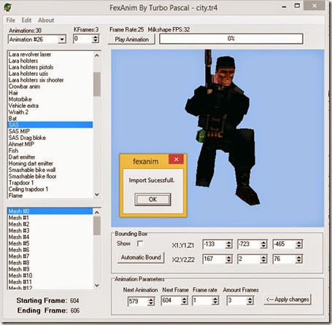Viewport: 332px width, 325px height.
Task: Increase the X2 value 167 spinner
Action: point(228,257)
